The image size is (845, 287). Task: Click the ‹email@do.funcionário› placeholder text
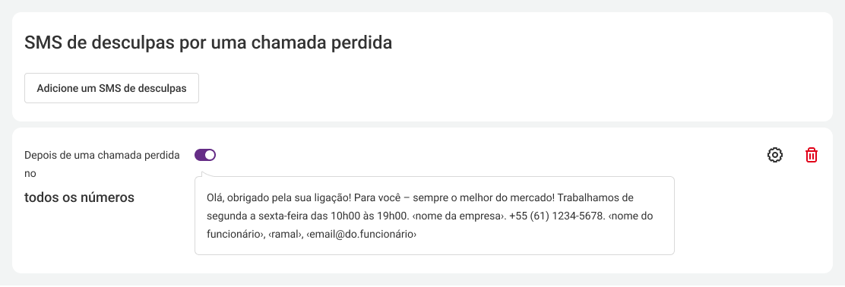(361, 234)
